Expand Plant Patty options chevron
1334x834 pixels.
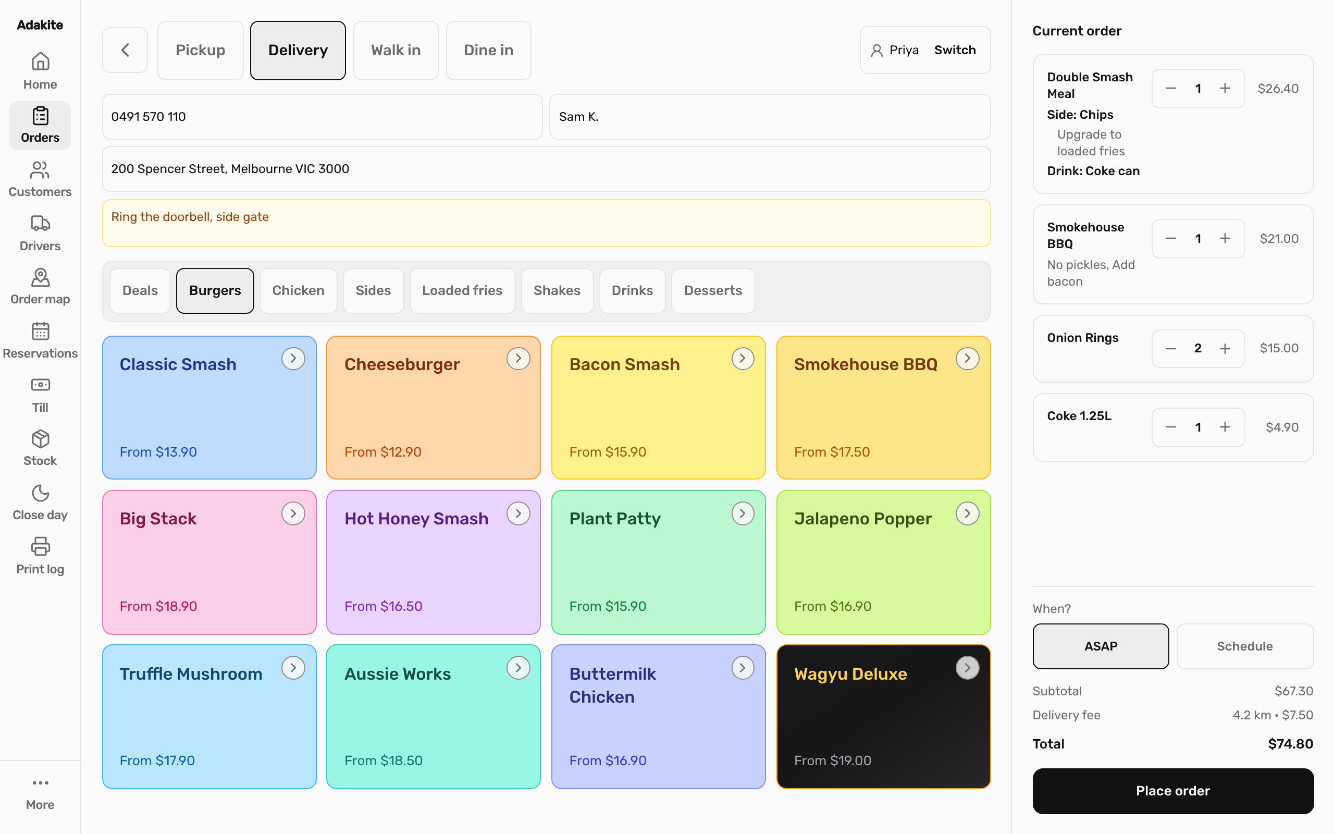click(743, 513)
